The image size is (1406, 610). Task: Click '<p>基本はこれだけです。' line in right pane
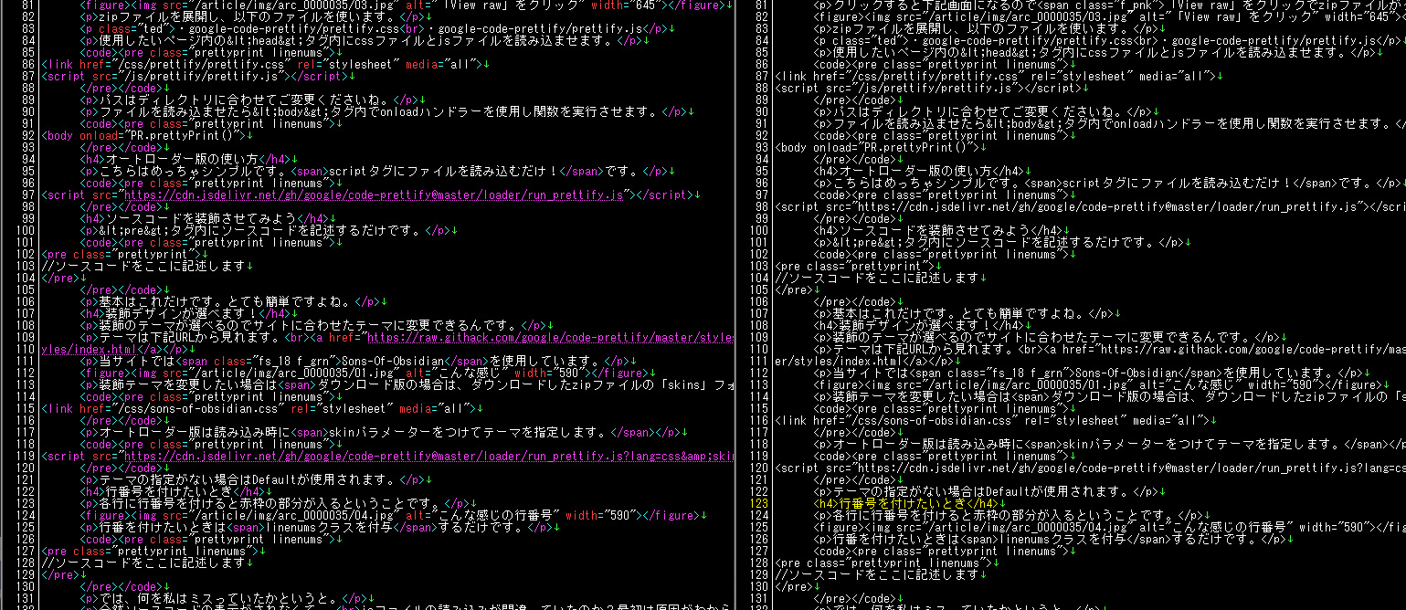966,313
